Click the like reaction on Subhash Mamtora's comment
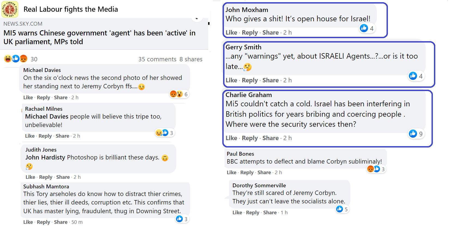This screenshot has width=468, height=226. (x=179, y=219)
